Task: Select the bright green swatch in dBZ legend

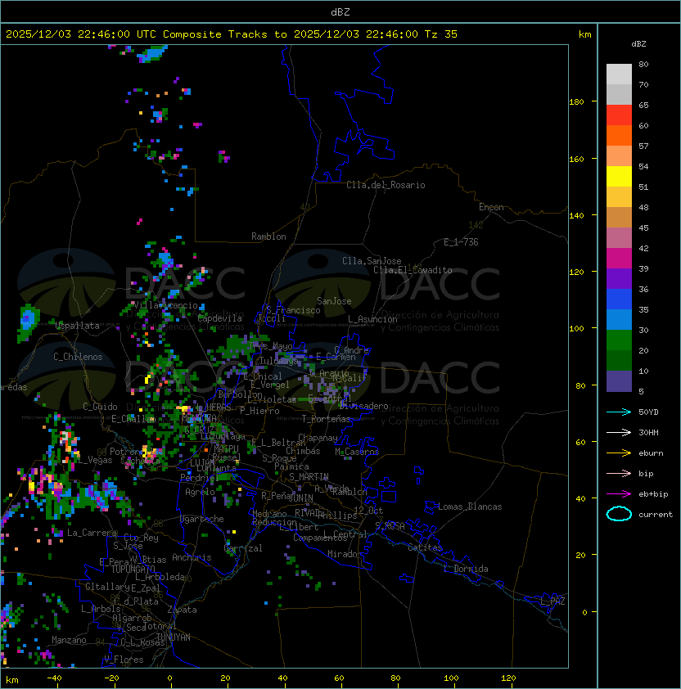Action: 619,340
